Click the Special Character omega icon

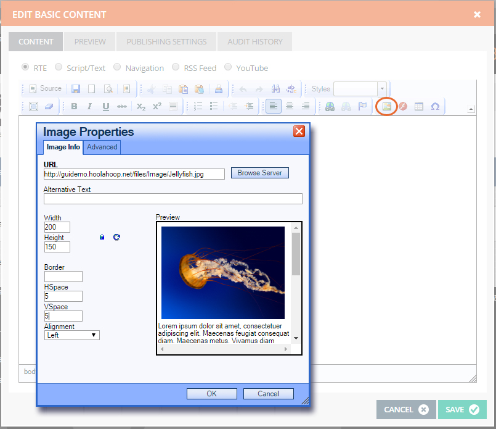click(x=435, y=106)
